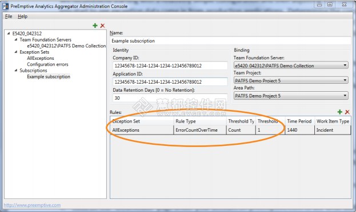Select Configuration errors tree item
Screen dimensions: 356x212
47,64
